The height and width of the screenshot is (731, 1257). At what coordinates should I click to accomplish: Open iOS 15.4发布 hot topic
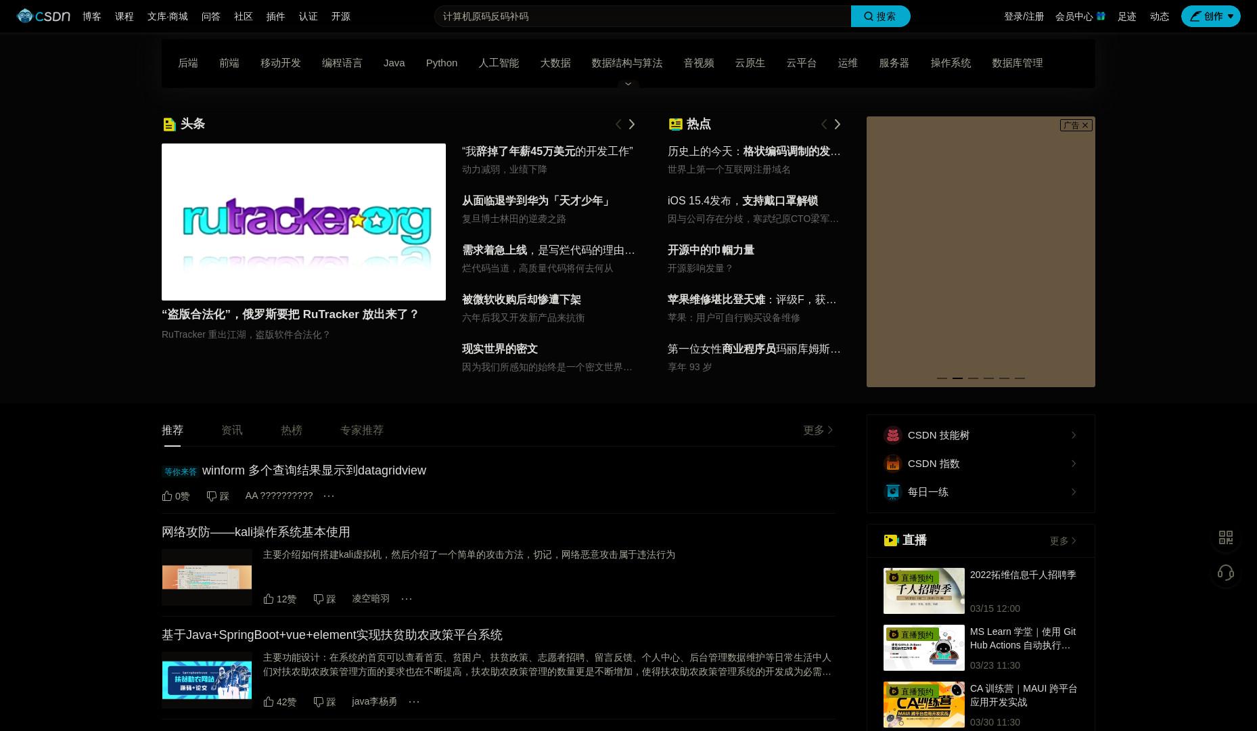(743, 201)
